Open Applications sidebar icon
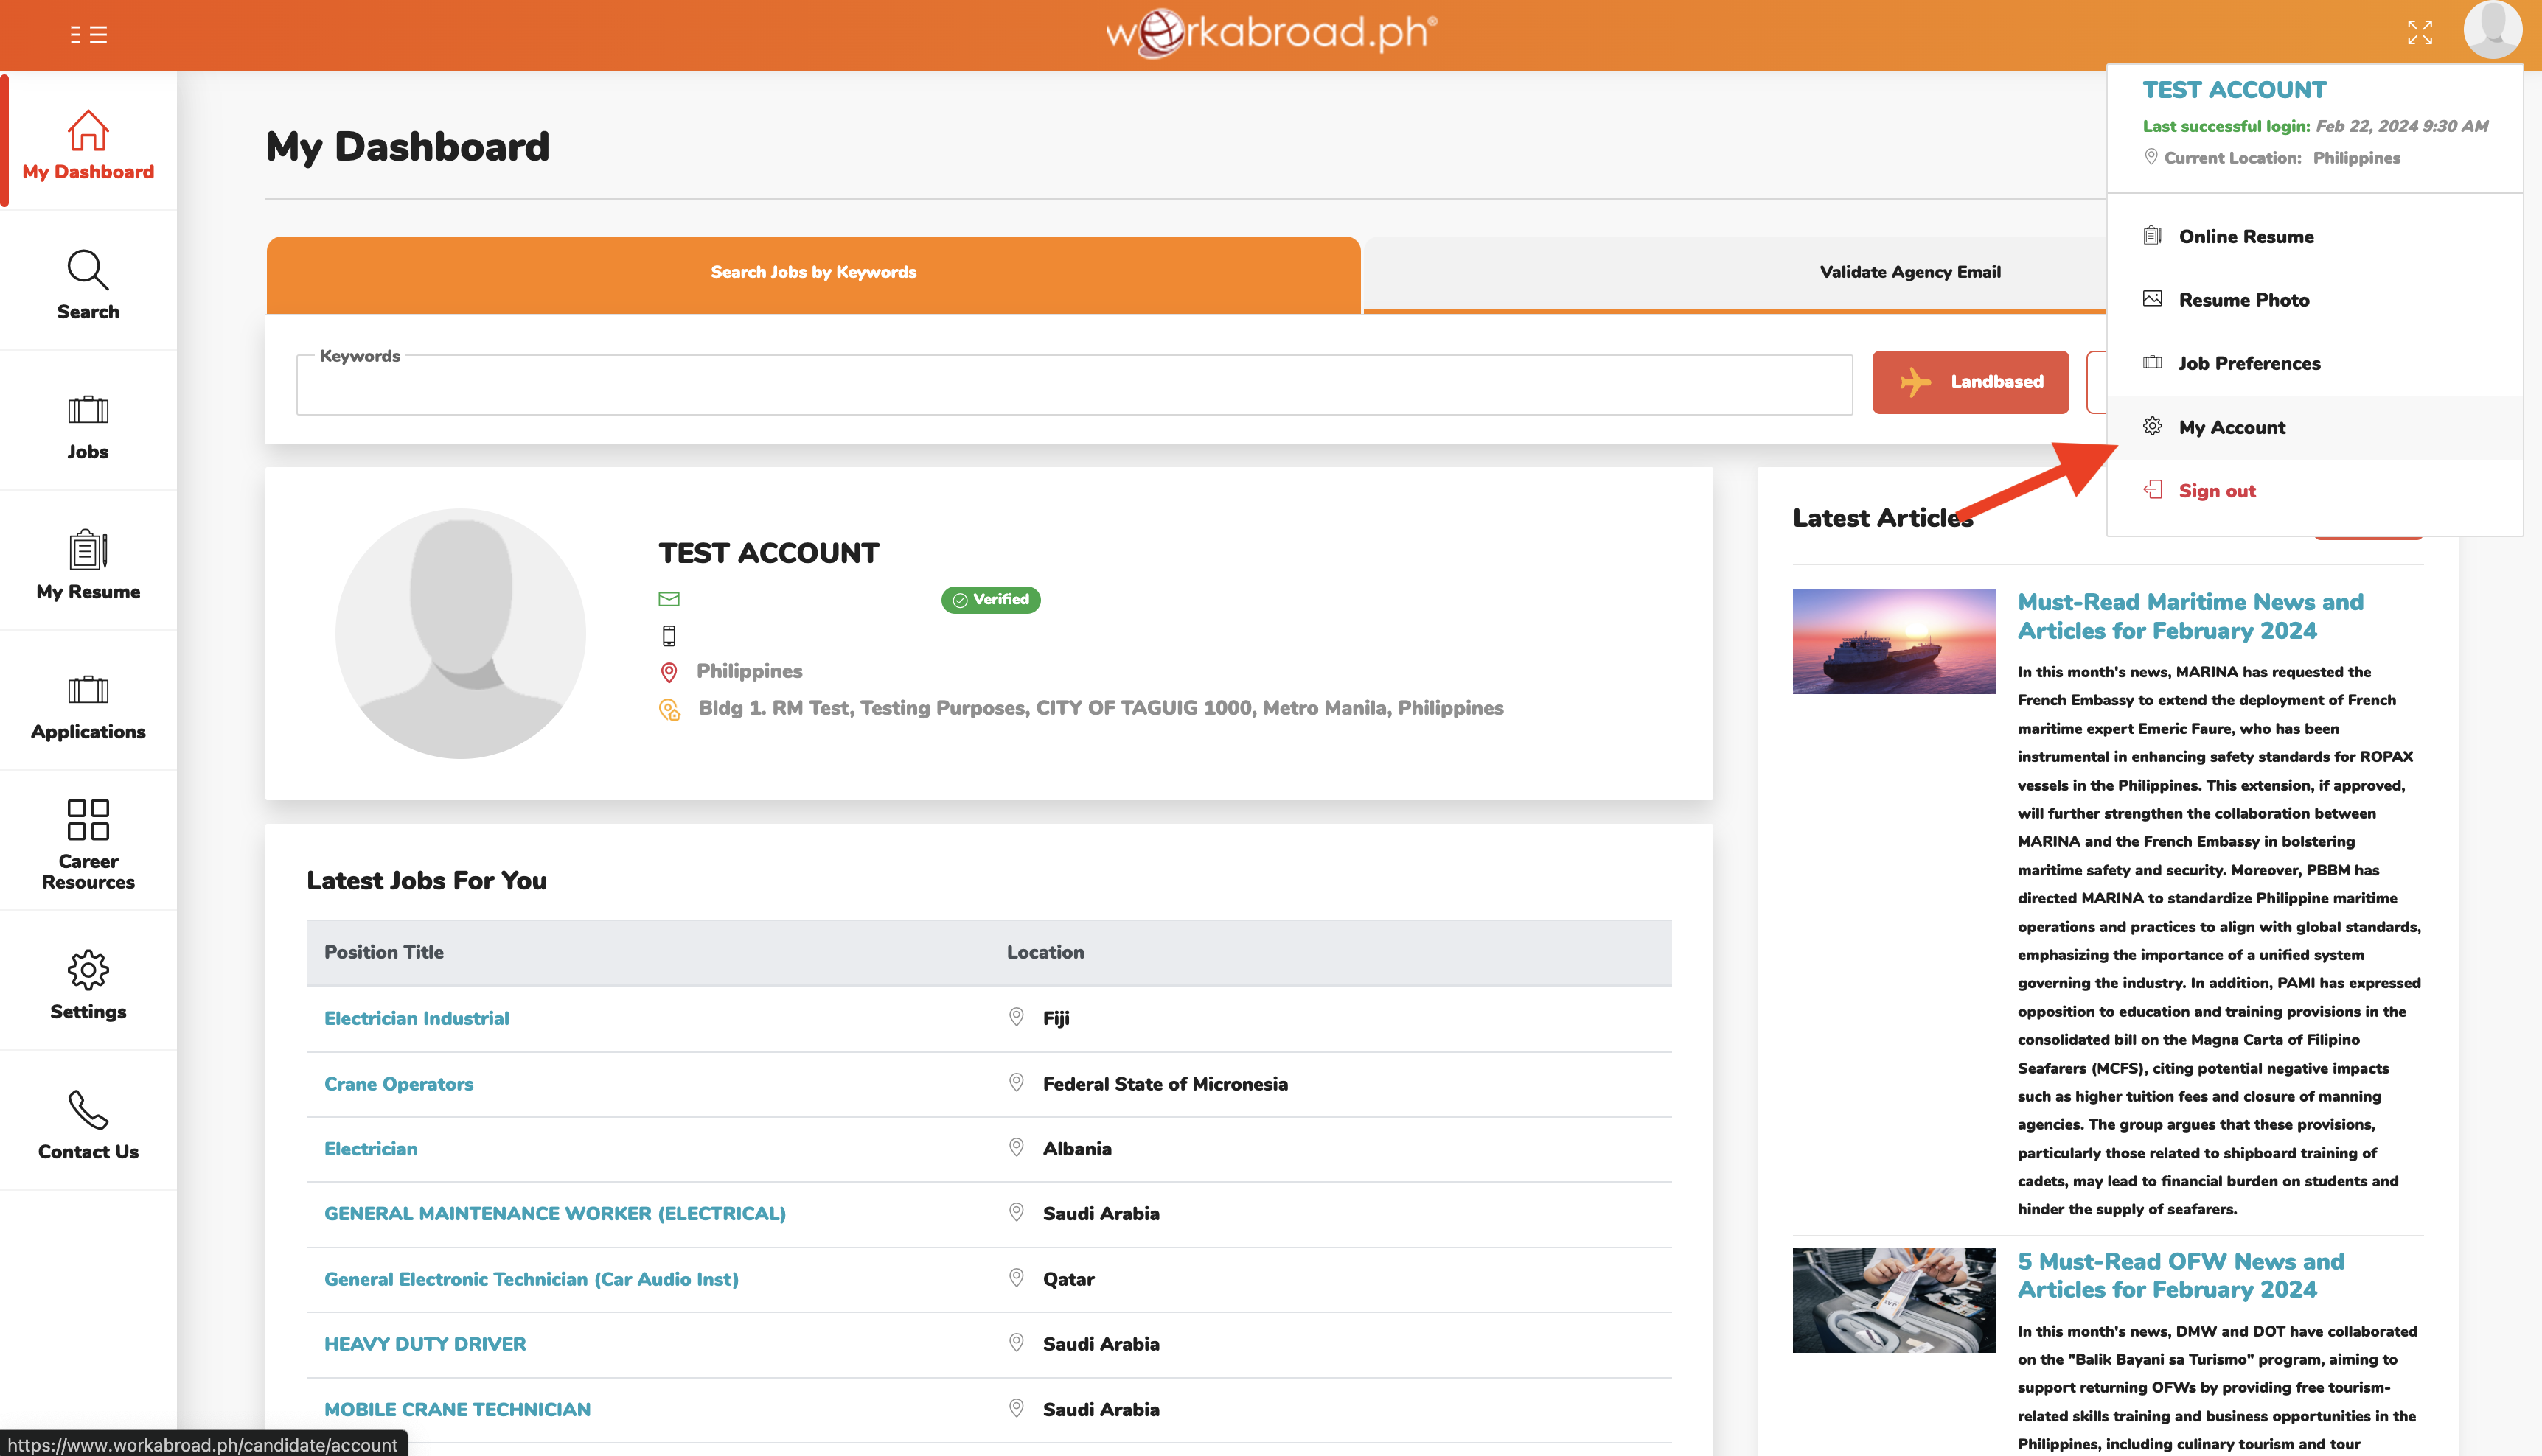The height and width of the screenshot is (1456, 2542). tap(88, 690)
